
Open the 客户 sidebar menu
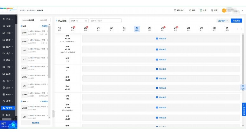[x=8, y=81]
